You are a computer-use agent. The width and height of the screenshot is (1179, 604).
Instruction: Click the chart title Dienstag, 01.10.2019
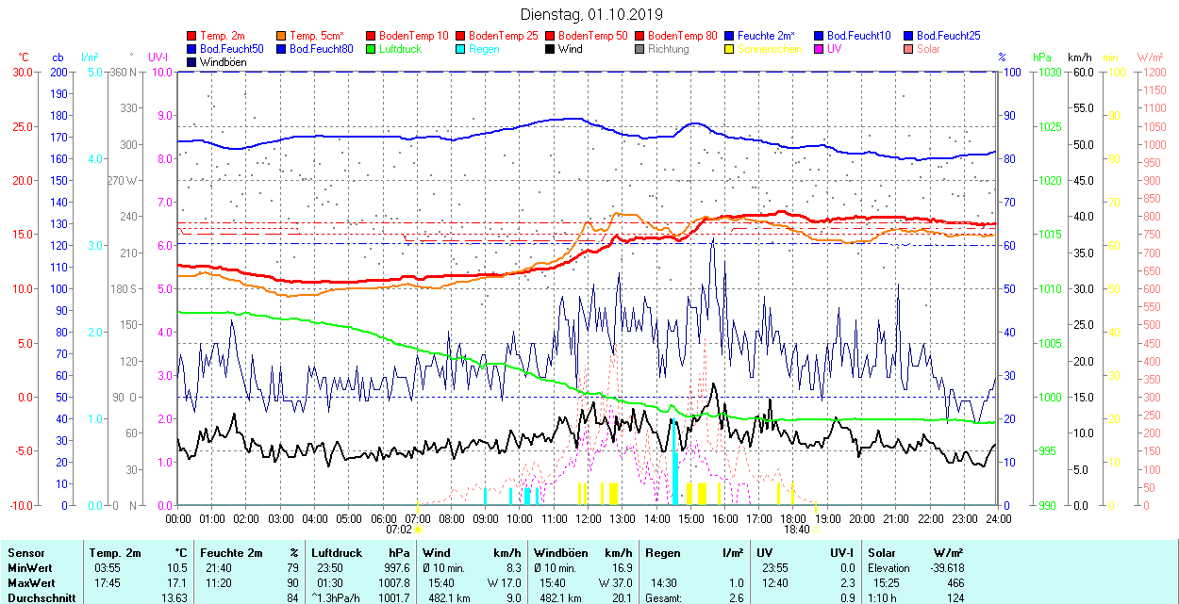[591, 15]
